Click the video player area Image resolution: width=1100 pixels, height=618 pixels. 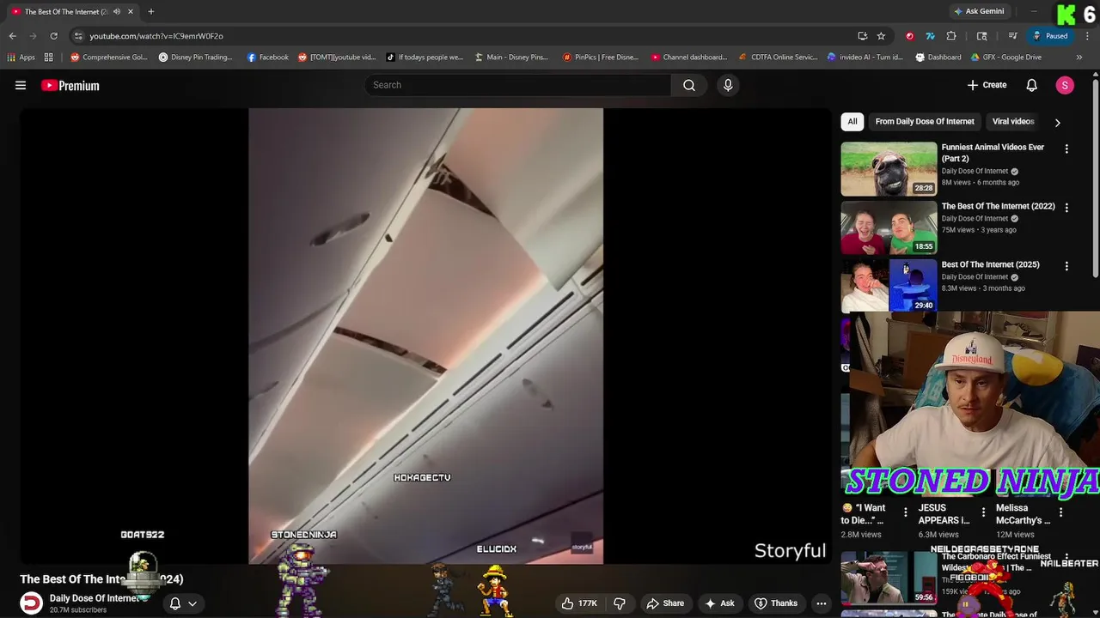coord(425,336)
